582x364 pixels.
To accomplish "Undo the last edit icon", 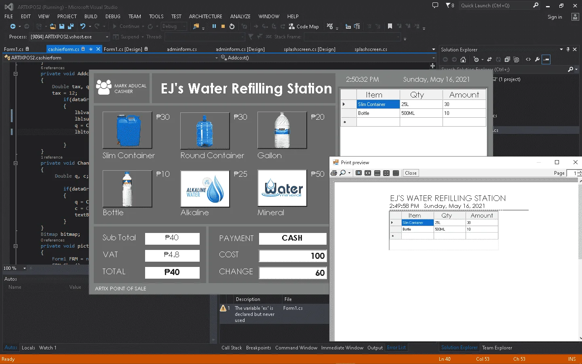I will coord(83,26).
